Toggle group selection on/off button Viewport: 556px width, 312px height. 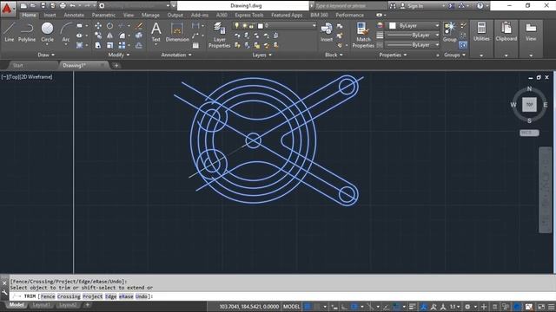pyautogui.click(x=463, y=45)
